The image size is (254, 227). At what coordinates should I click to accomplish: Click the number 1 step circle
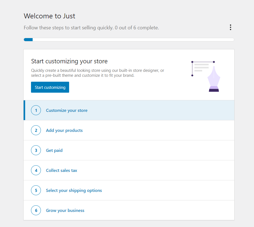click(x=36, y=110)
